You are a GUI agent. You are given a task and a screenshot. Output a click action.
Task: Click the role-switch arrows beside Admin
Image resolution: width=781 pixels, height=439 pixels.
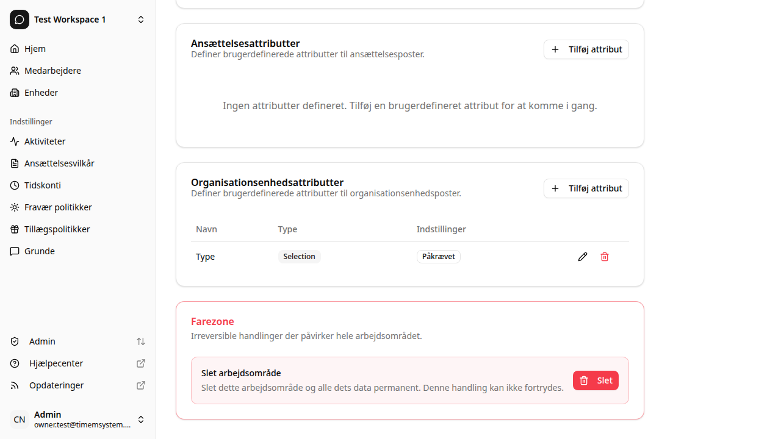(x=141, y=341)
